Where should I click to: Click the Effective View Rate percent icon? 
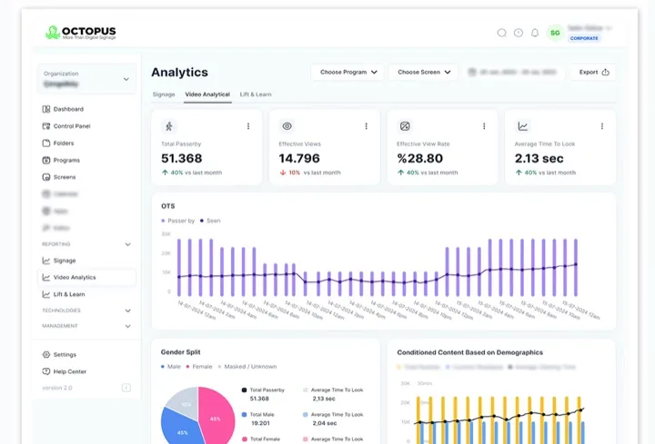(404, 126)
